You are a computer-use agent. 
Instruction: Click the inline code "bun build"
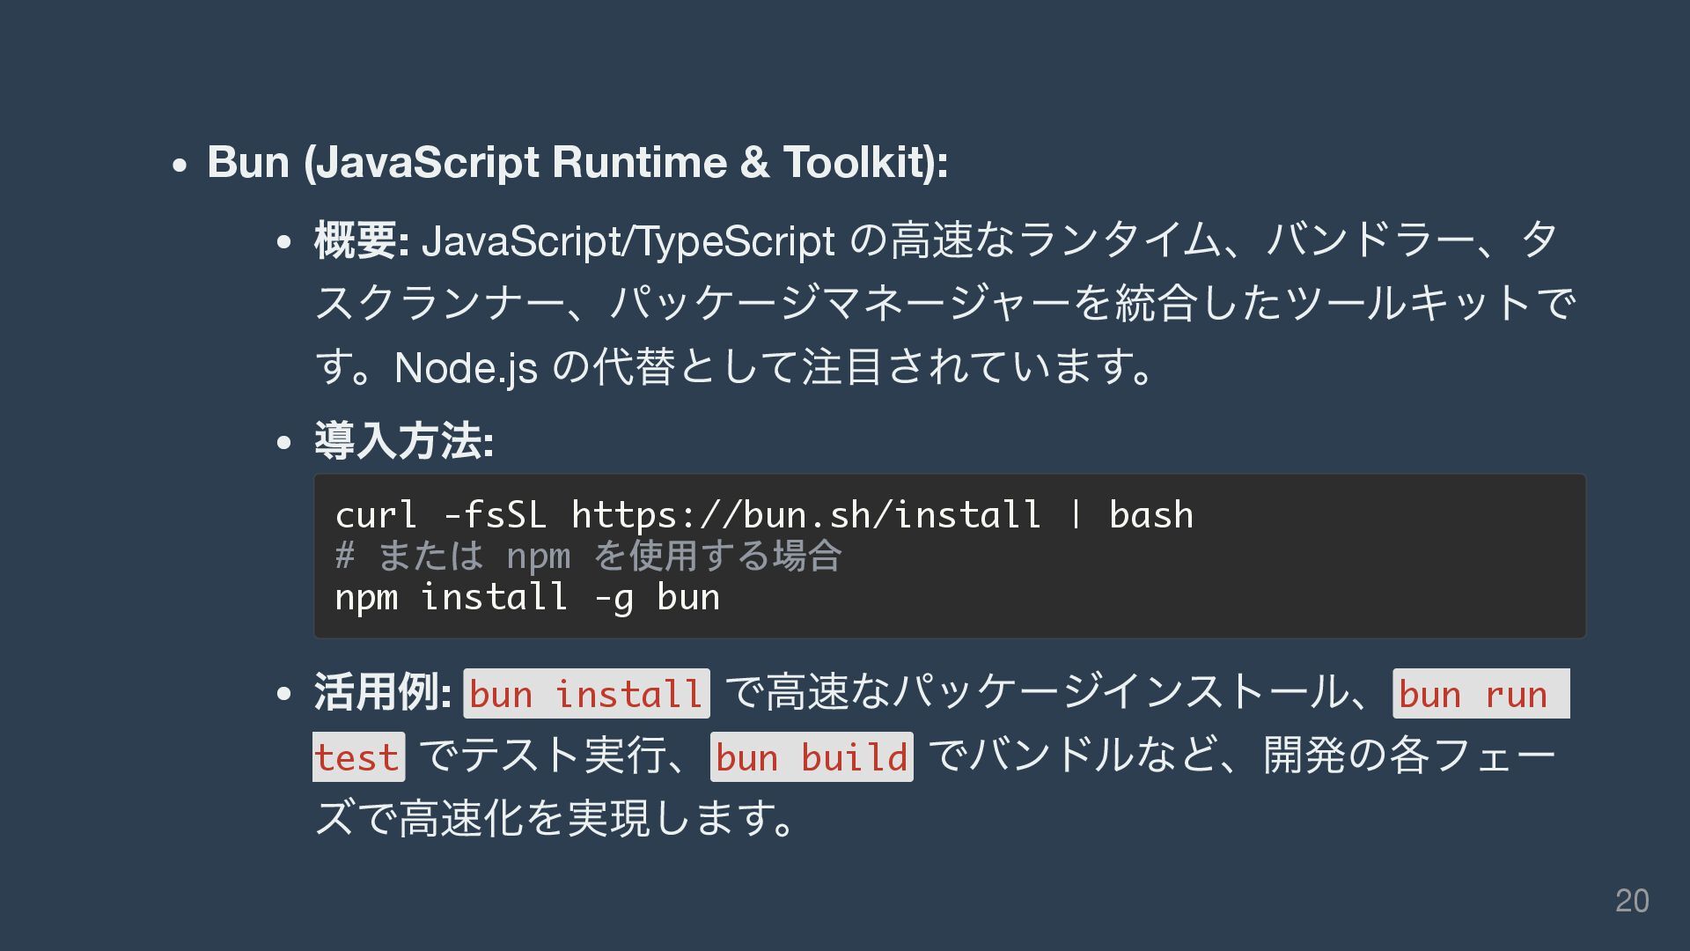pyautogui.click(x=812, y=757)
